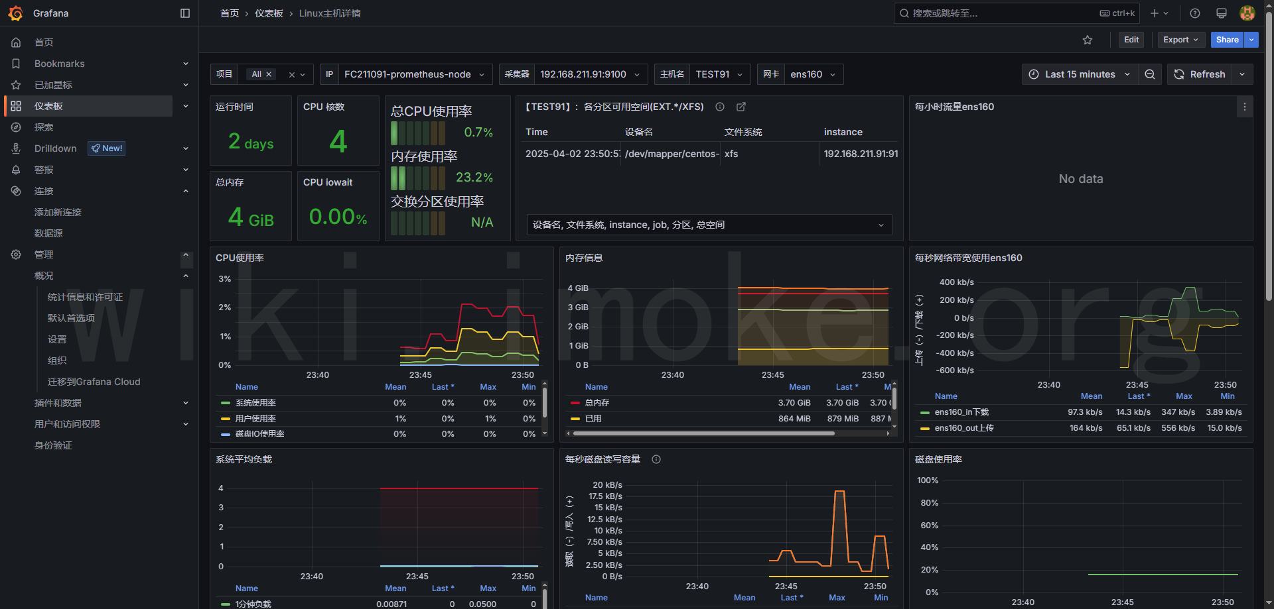Open the 每小时流量ens160 panel three-dot menu
The height and width of the screenshot is (609, 1274).
pos(1245,107)
